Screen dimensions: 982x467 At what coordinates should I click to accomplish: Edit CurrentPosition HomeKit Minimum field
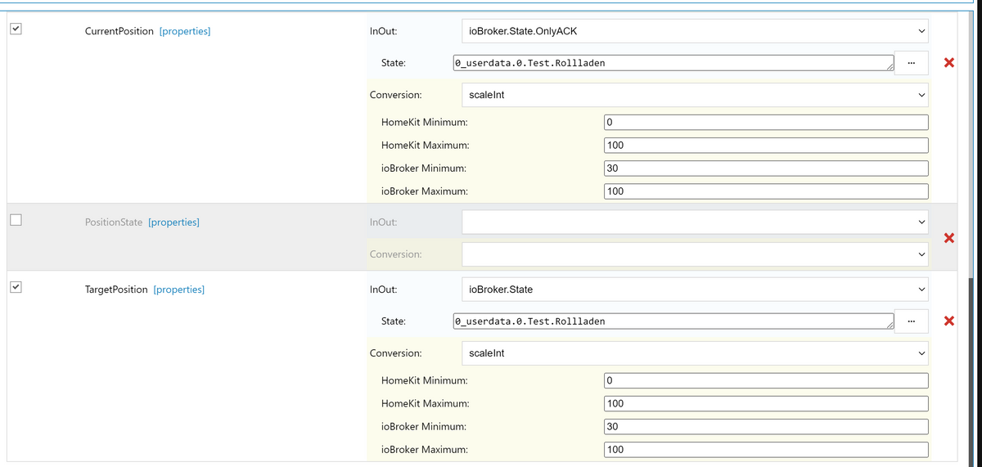(x=766, y=122)
